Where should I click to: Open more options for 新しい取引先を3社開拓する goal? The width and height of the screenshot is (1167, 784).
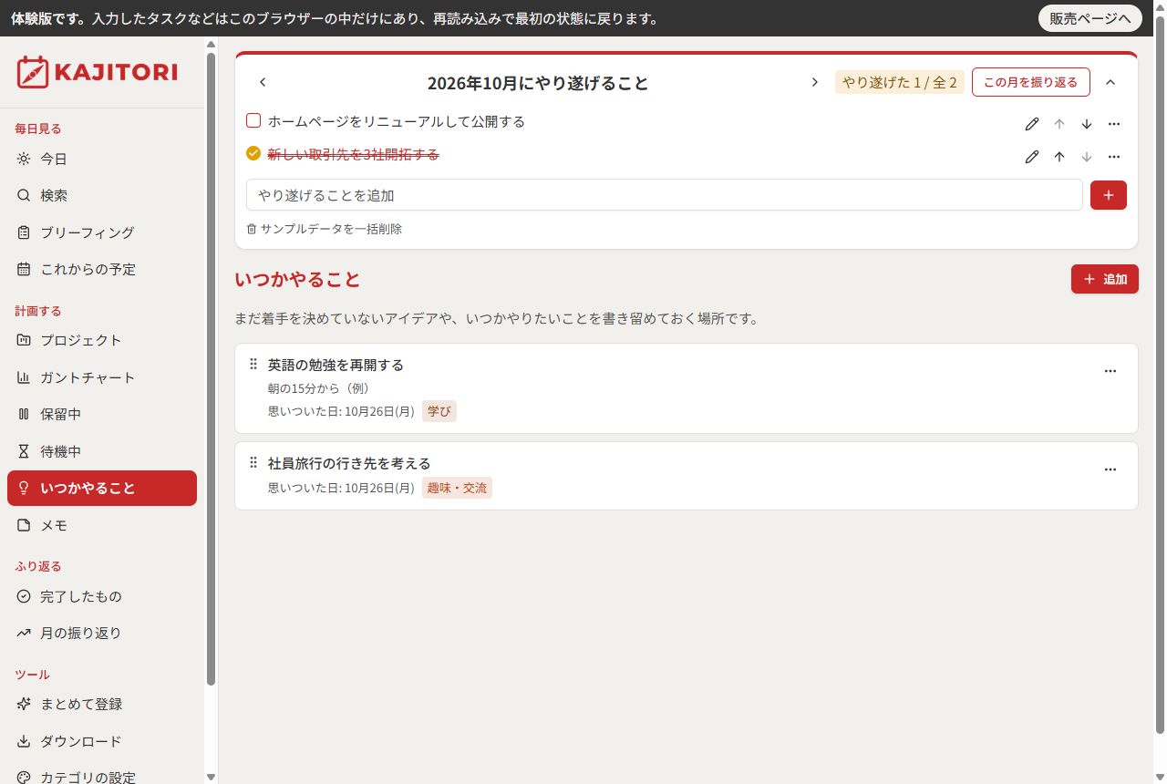coord(1114,157)
